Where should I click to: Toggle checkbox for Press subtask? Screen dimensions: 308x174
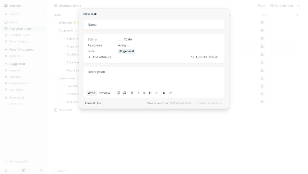[x=63, y=46]
